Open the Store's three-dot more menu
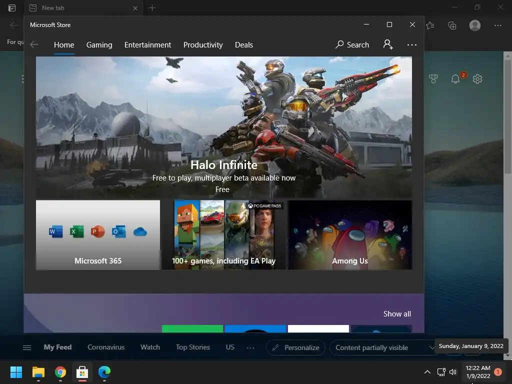 (x=412, y=44)
